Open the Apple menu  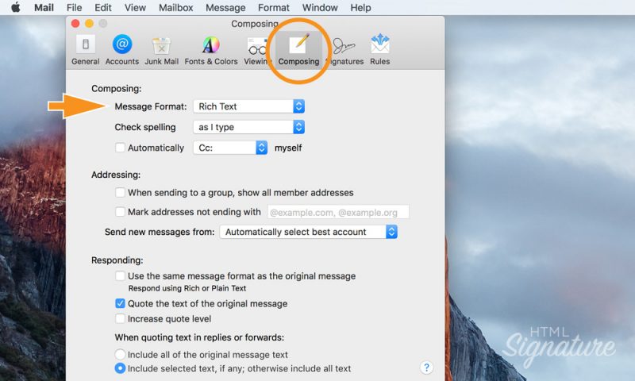(x=15, y=7)
